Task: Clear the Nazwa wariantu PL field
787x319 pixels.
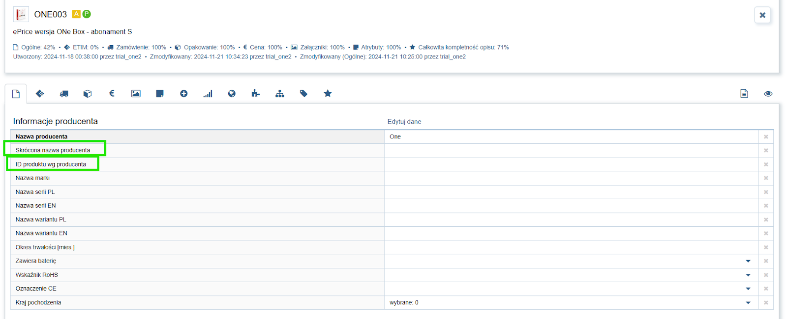Action: pos(766,220)
